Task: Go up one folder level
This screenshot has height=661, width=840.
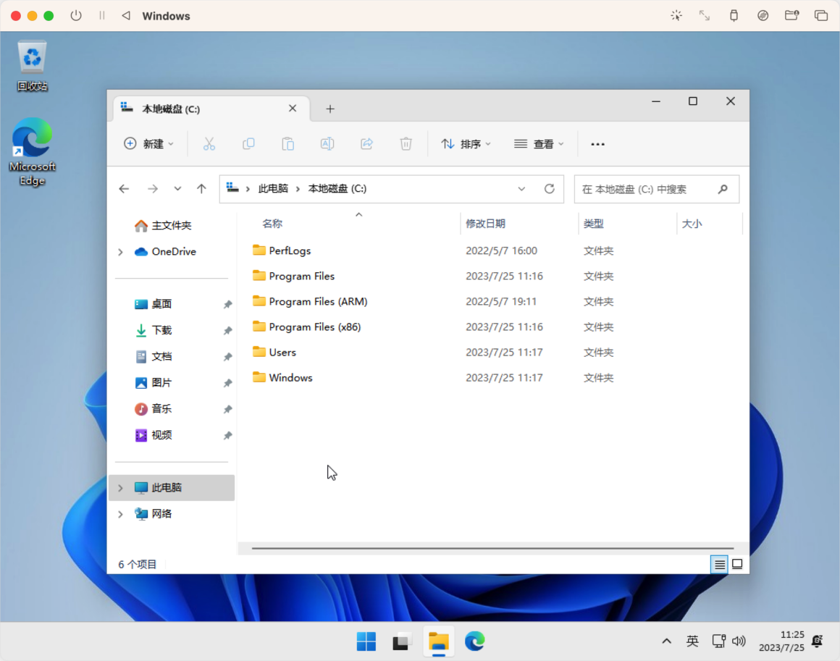Action: tap(201, 188)
